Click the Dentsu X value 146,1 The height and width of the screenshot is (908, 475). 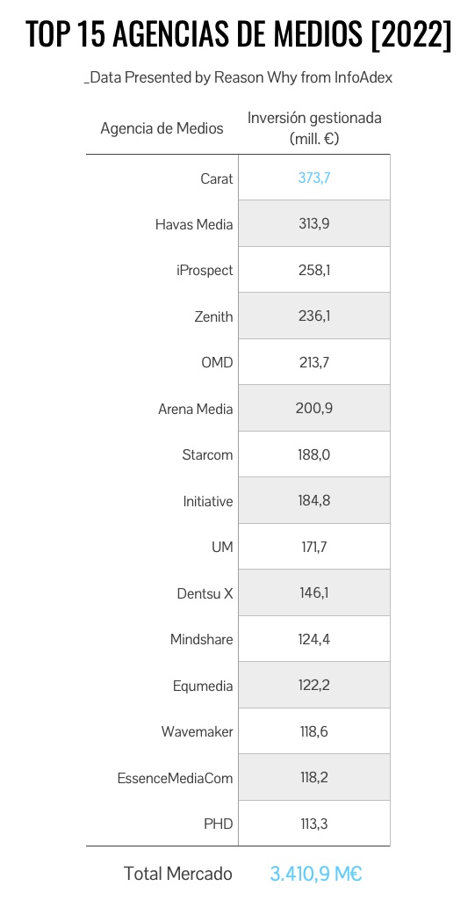pos(314,593)
